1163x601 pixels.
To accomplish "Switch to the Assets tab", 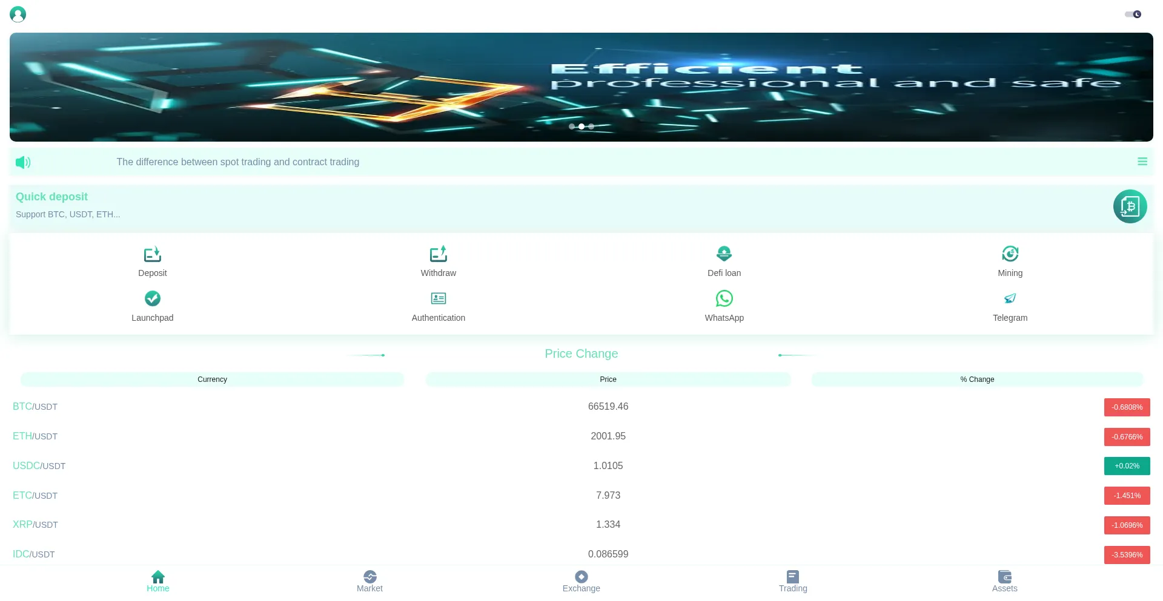I will (1005, 582).
